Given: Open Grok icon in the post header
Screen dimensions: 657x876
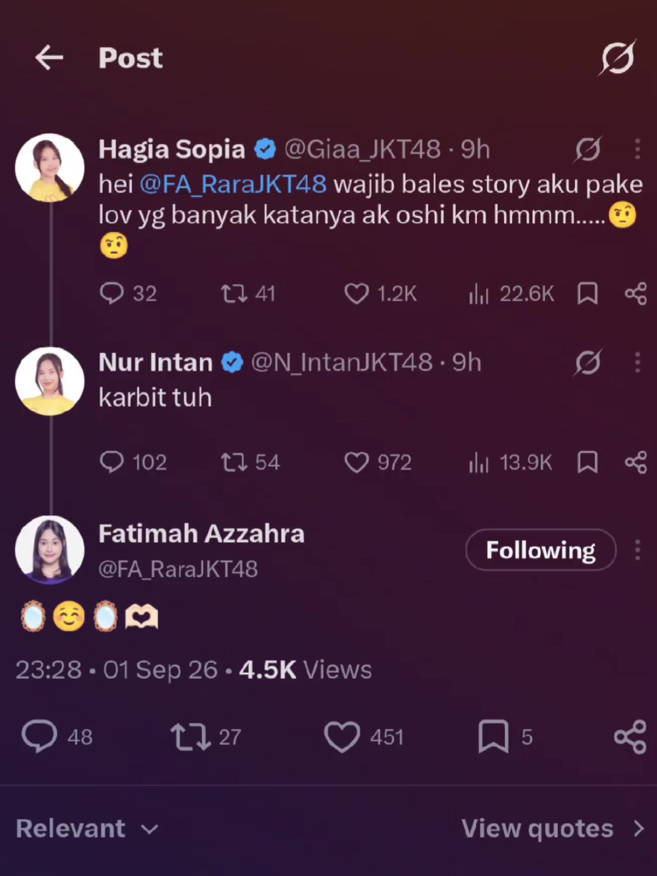Looking at the screenshot, I should click(617, 58).
